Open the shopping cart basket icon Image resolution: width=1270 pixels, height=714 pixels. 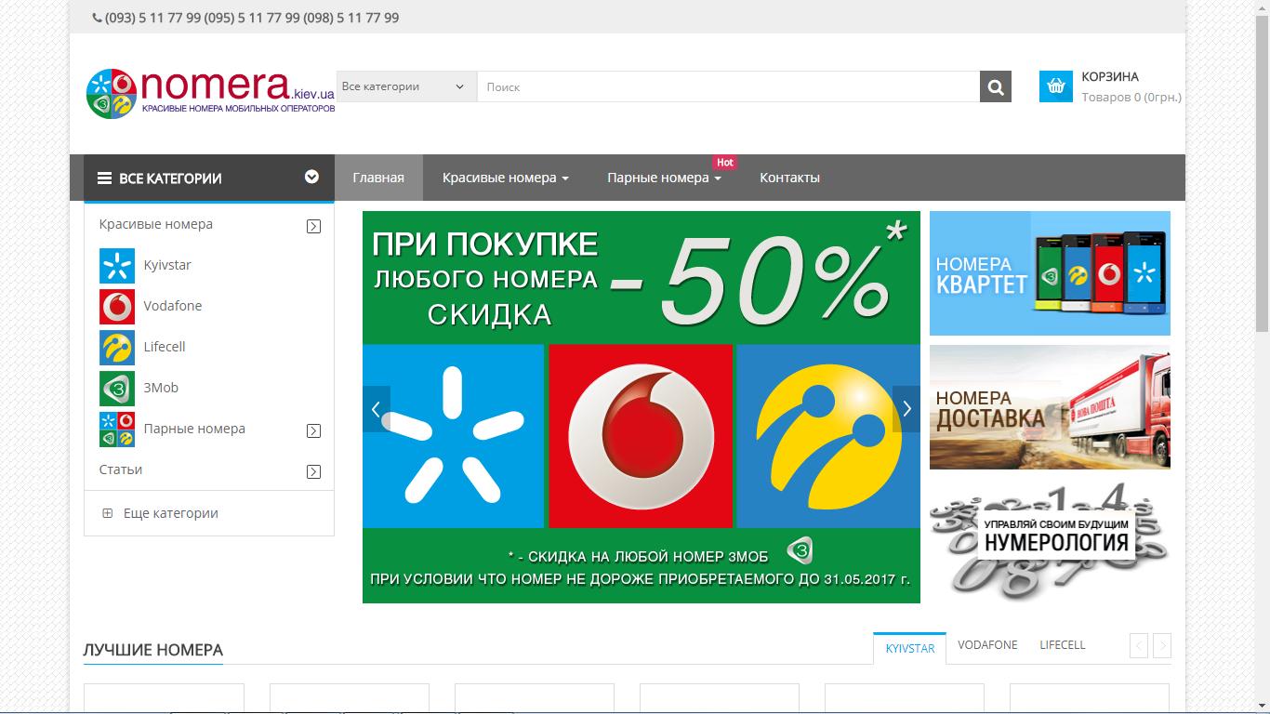(1056, 86)
